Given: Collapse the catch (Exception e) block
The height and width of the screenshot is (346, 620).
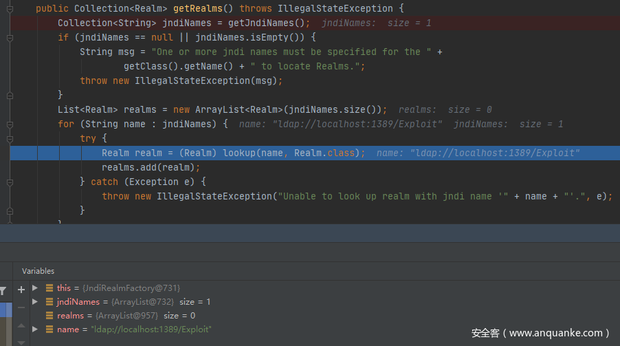Looking at the screenshot, I should [10, 182].
